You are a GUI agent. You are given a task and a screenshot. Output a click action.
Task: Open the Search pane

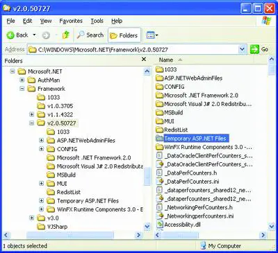click(90, 35)
